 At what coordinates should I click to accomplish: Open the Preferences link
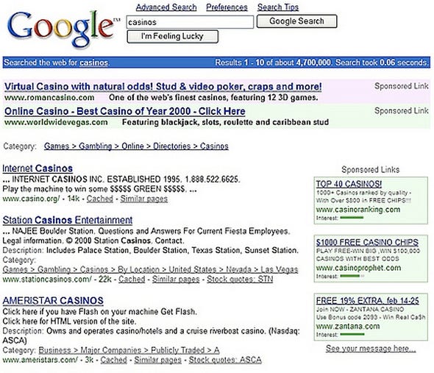point(227,7)
